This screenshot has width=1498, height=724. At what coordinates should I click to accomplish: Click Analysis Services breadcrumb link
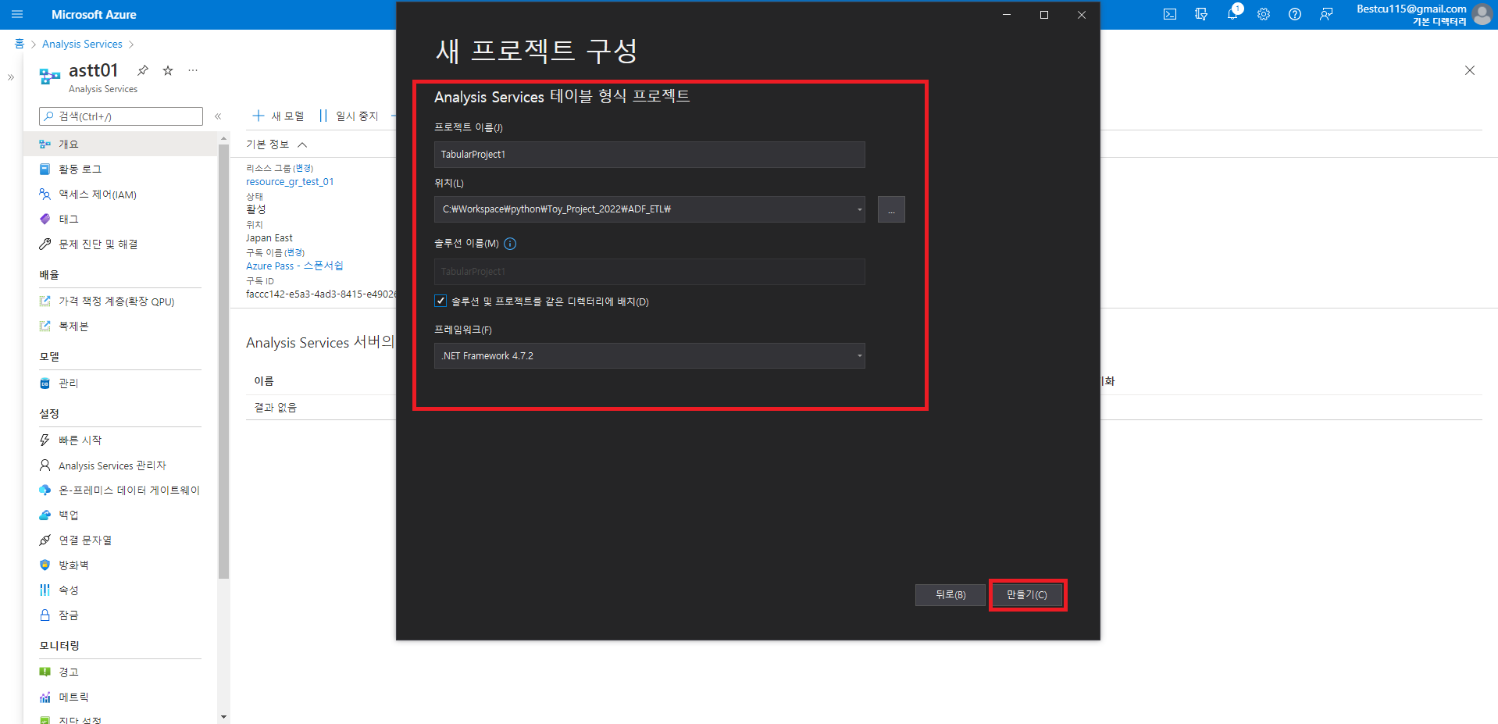tap(82, 44)
